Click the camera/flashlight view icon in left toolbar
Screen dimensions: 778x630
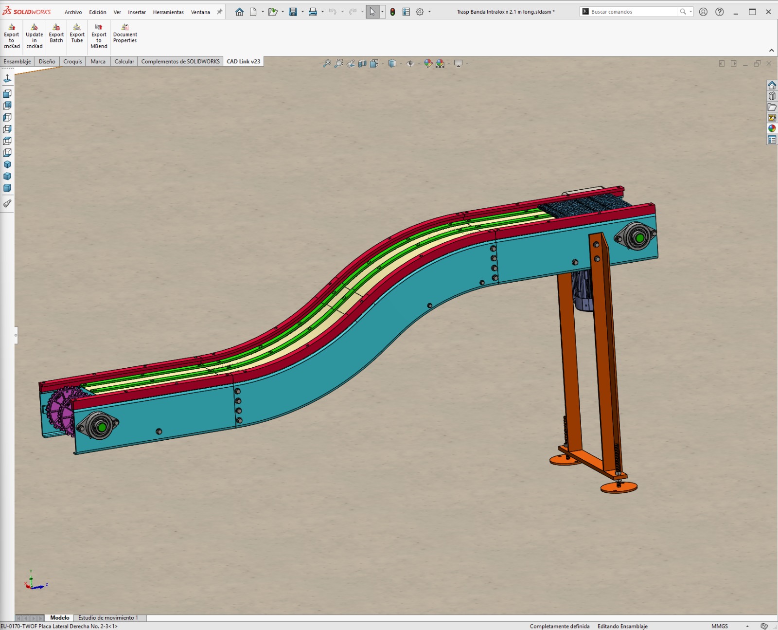click(7, 203)
